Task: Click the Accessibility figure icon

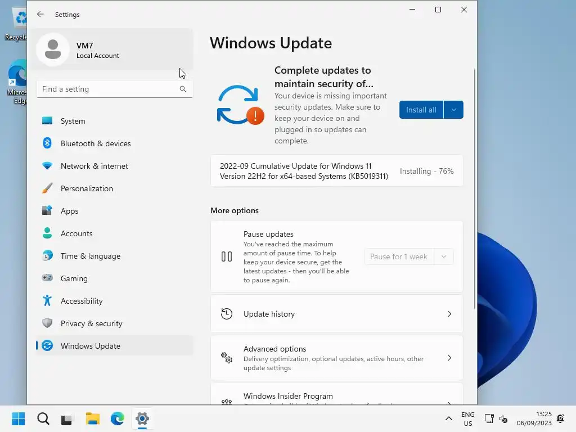Action: point(47,300)
